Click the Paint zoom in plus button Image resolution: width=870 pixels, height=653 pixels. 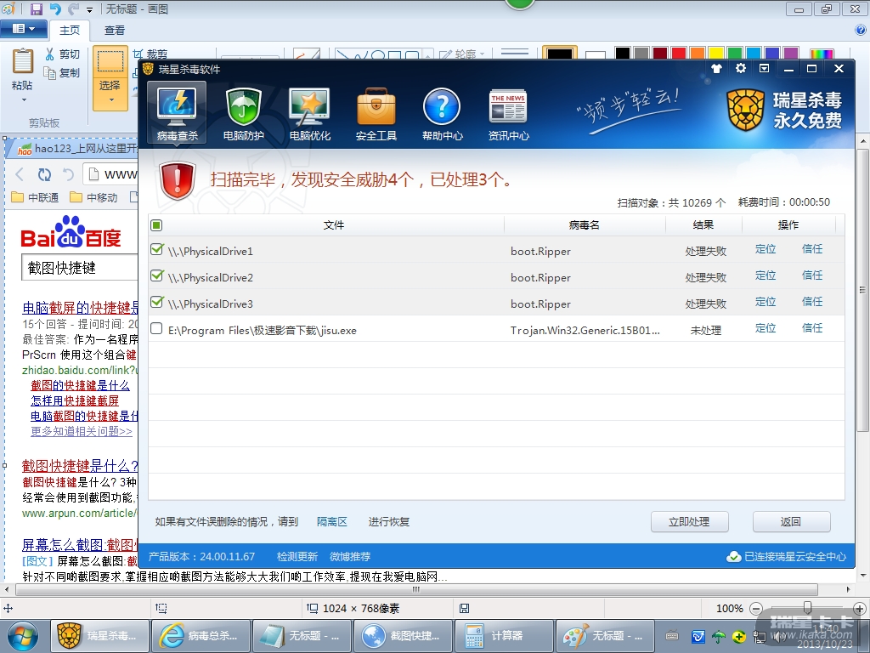coord(860,609)
